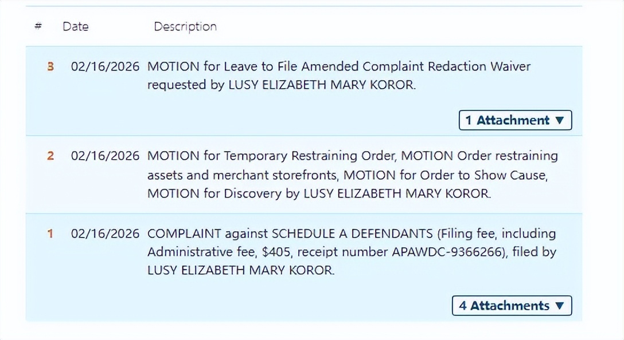The height and width of the screenshot is (340, 624).
Task: Click the Date column header
Action: point(75,26)
